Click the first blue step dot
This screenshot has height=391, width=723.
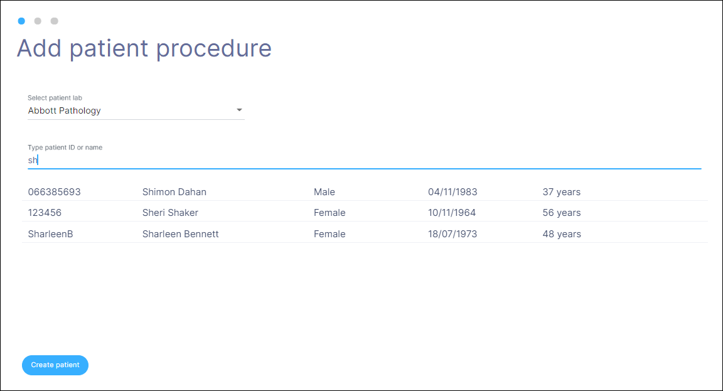coord(21,21)
